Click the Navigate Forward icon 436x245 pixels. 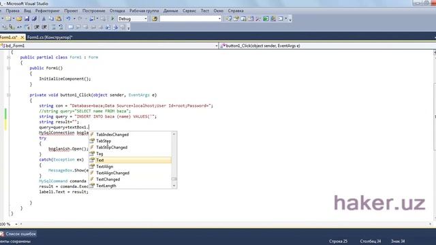(103, 18)
